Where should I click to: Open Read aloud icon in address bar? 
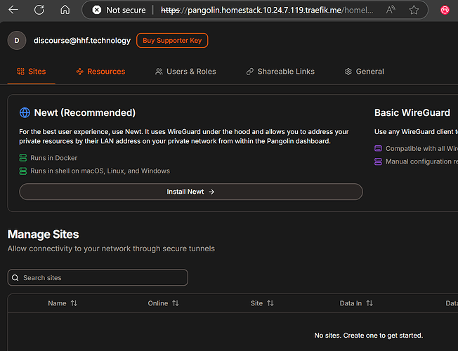[391, 10]
